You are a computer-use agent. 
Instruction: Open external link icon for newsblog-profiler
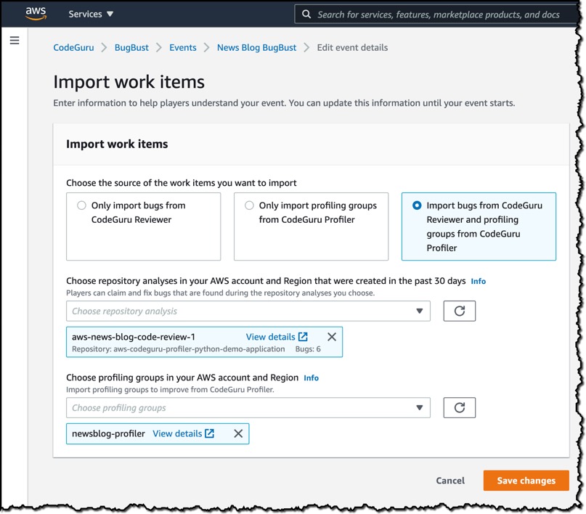coord(209,433)
